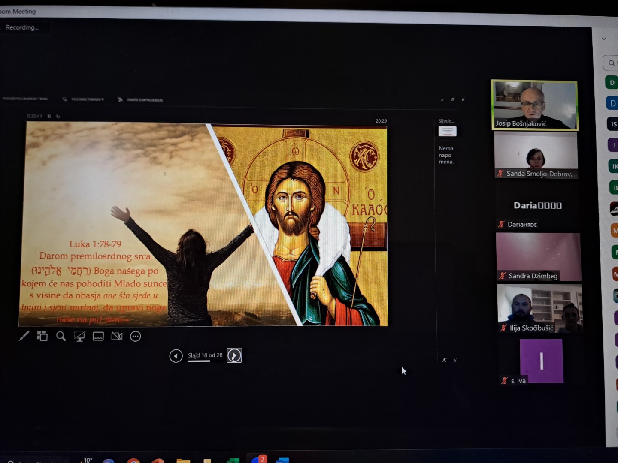This screenshot has height=463, width=618.
Task: Select the pen and laser pointer tool
Action: pos(24,336)
